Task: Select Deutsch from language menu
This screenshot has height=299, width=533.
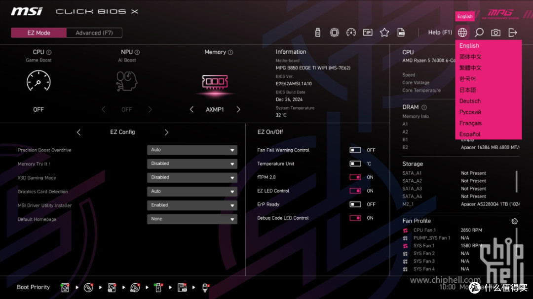Action: click(x=488, y=101)
